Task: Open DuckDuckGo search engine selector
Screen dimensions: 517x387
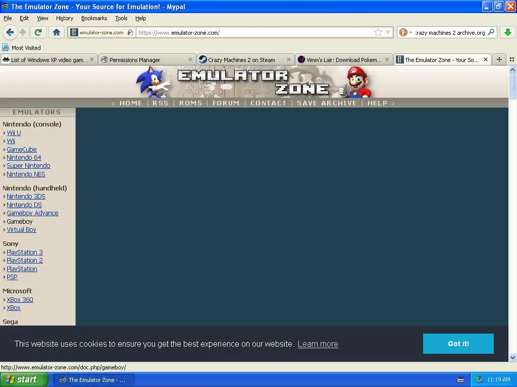Action: [x=405, y=32]
